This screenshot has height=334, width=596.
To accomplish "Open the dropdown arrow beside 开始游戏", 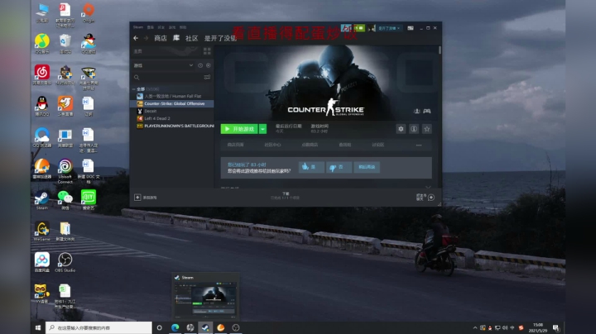I will 262,129.
